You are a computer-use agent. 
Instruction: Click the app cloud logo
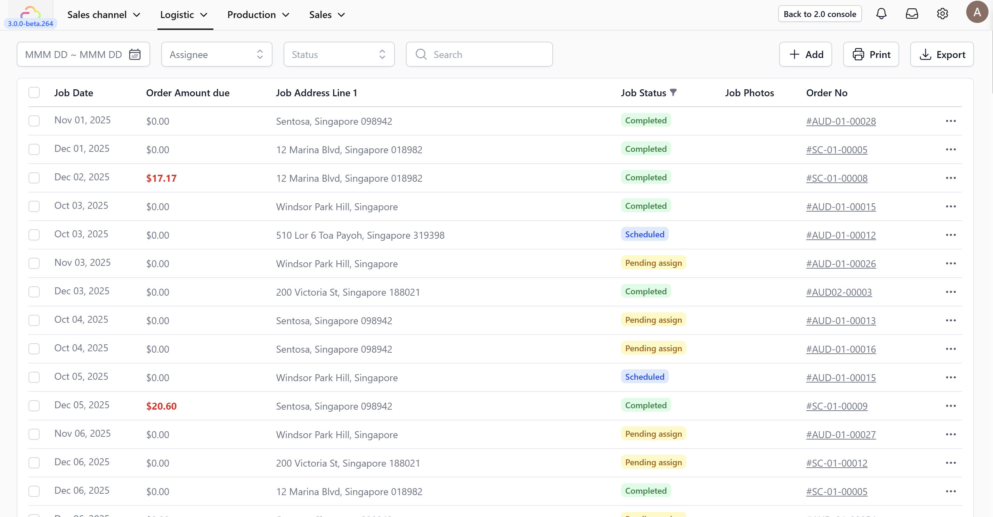[x=30, y=12]
